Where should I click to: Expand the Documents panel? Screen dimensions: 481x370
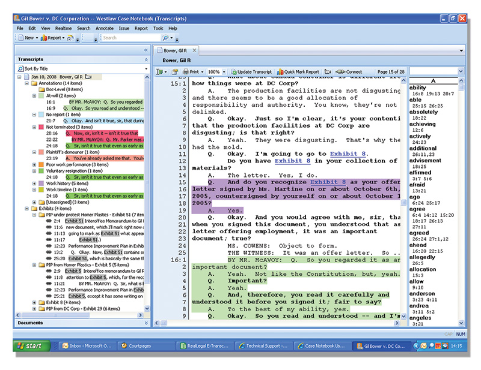(146, 323)
